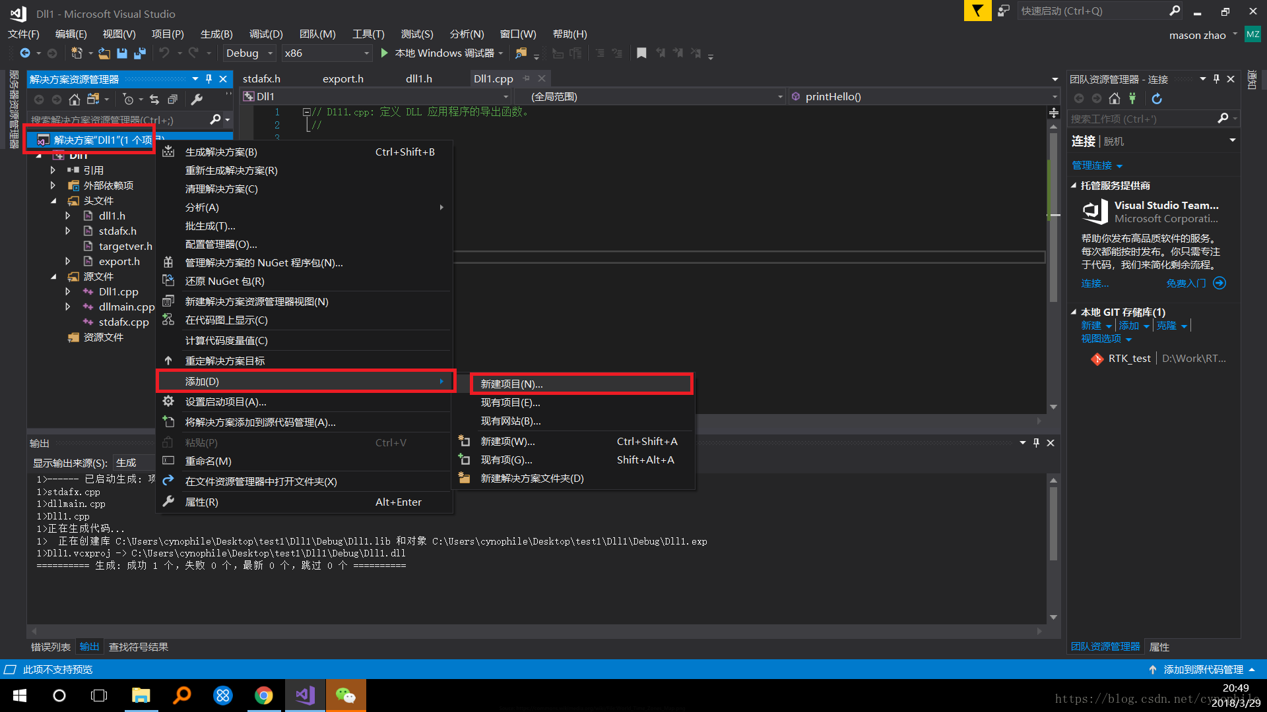Open the 管理连接 dropdown link
1267x712 pixels.
coord(1097,165)
